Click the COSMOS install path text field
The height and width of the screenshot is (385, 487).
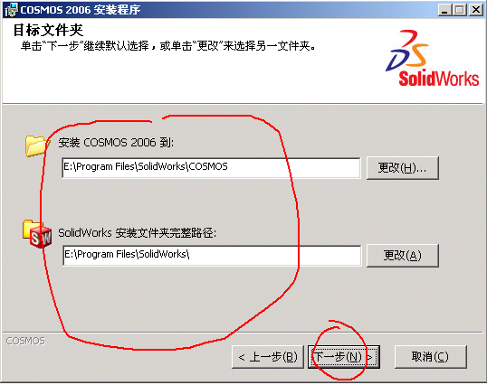211,168
